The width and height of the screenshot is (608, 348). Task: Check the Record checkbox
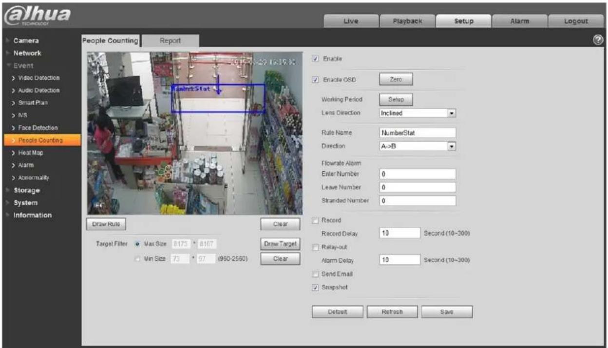coord(315,220)
